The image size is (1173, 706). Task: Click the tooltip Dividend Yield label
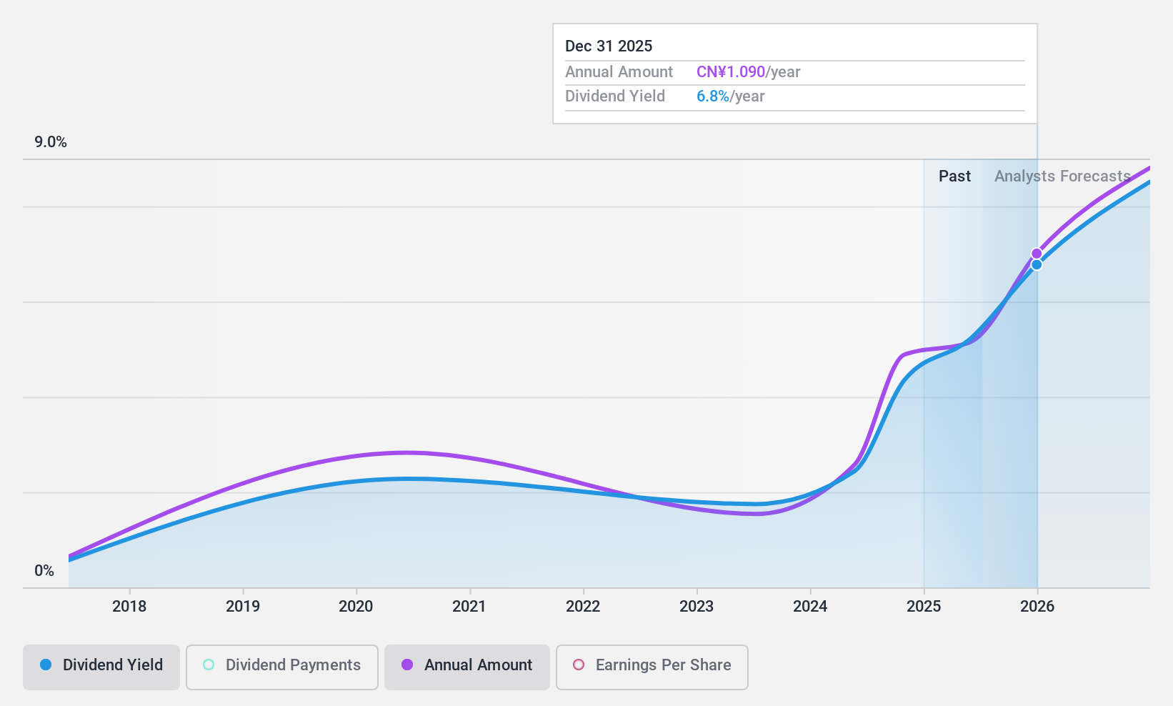[x=615, y=96]
